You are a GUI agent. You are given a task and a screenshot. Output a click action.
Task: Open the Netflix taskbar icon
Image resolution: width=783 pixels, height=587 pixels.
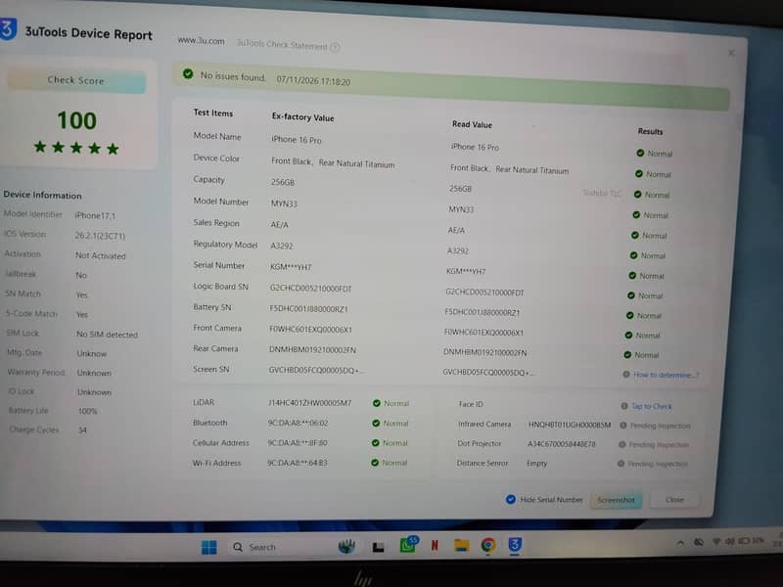tap(435, 545)
